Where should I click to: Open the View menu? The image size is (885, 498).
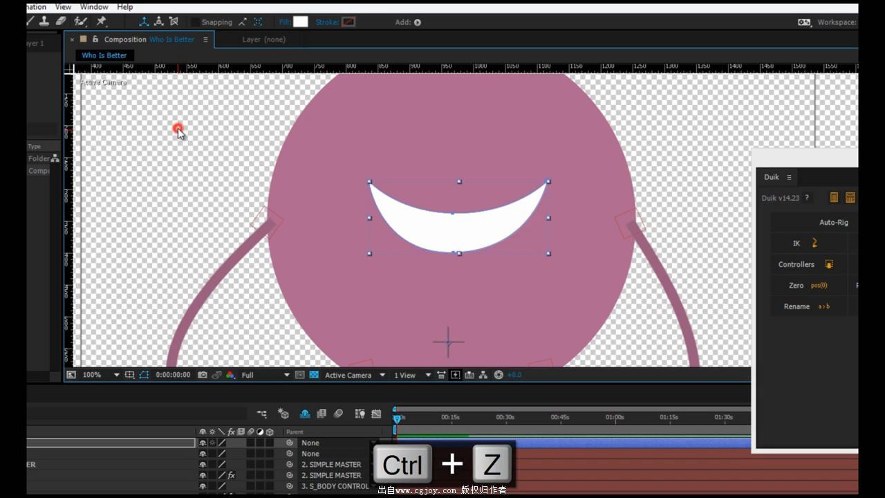63,7
